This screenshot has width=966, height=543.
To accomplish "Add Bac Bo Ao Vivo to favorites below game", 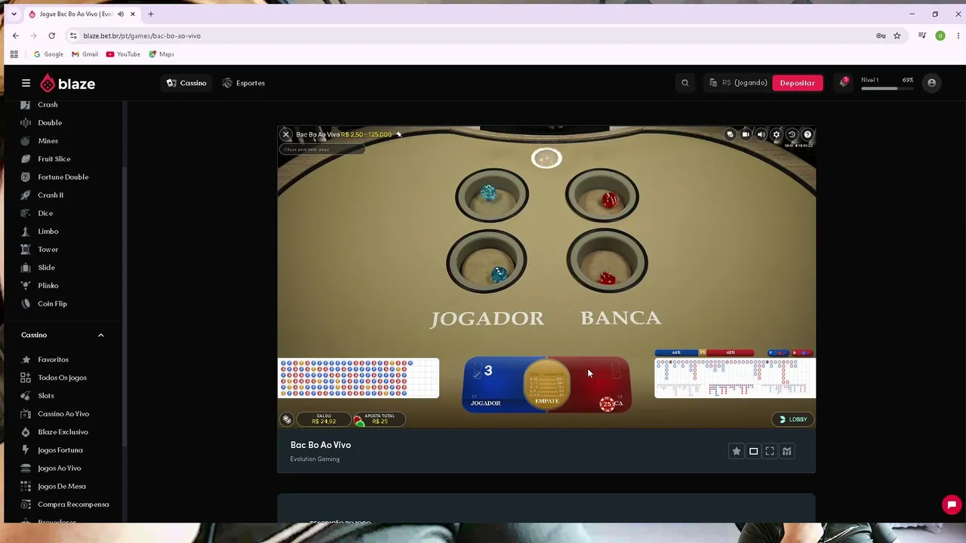I will tap(737, 451).
